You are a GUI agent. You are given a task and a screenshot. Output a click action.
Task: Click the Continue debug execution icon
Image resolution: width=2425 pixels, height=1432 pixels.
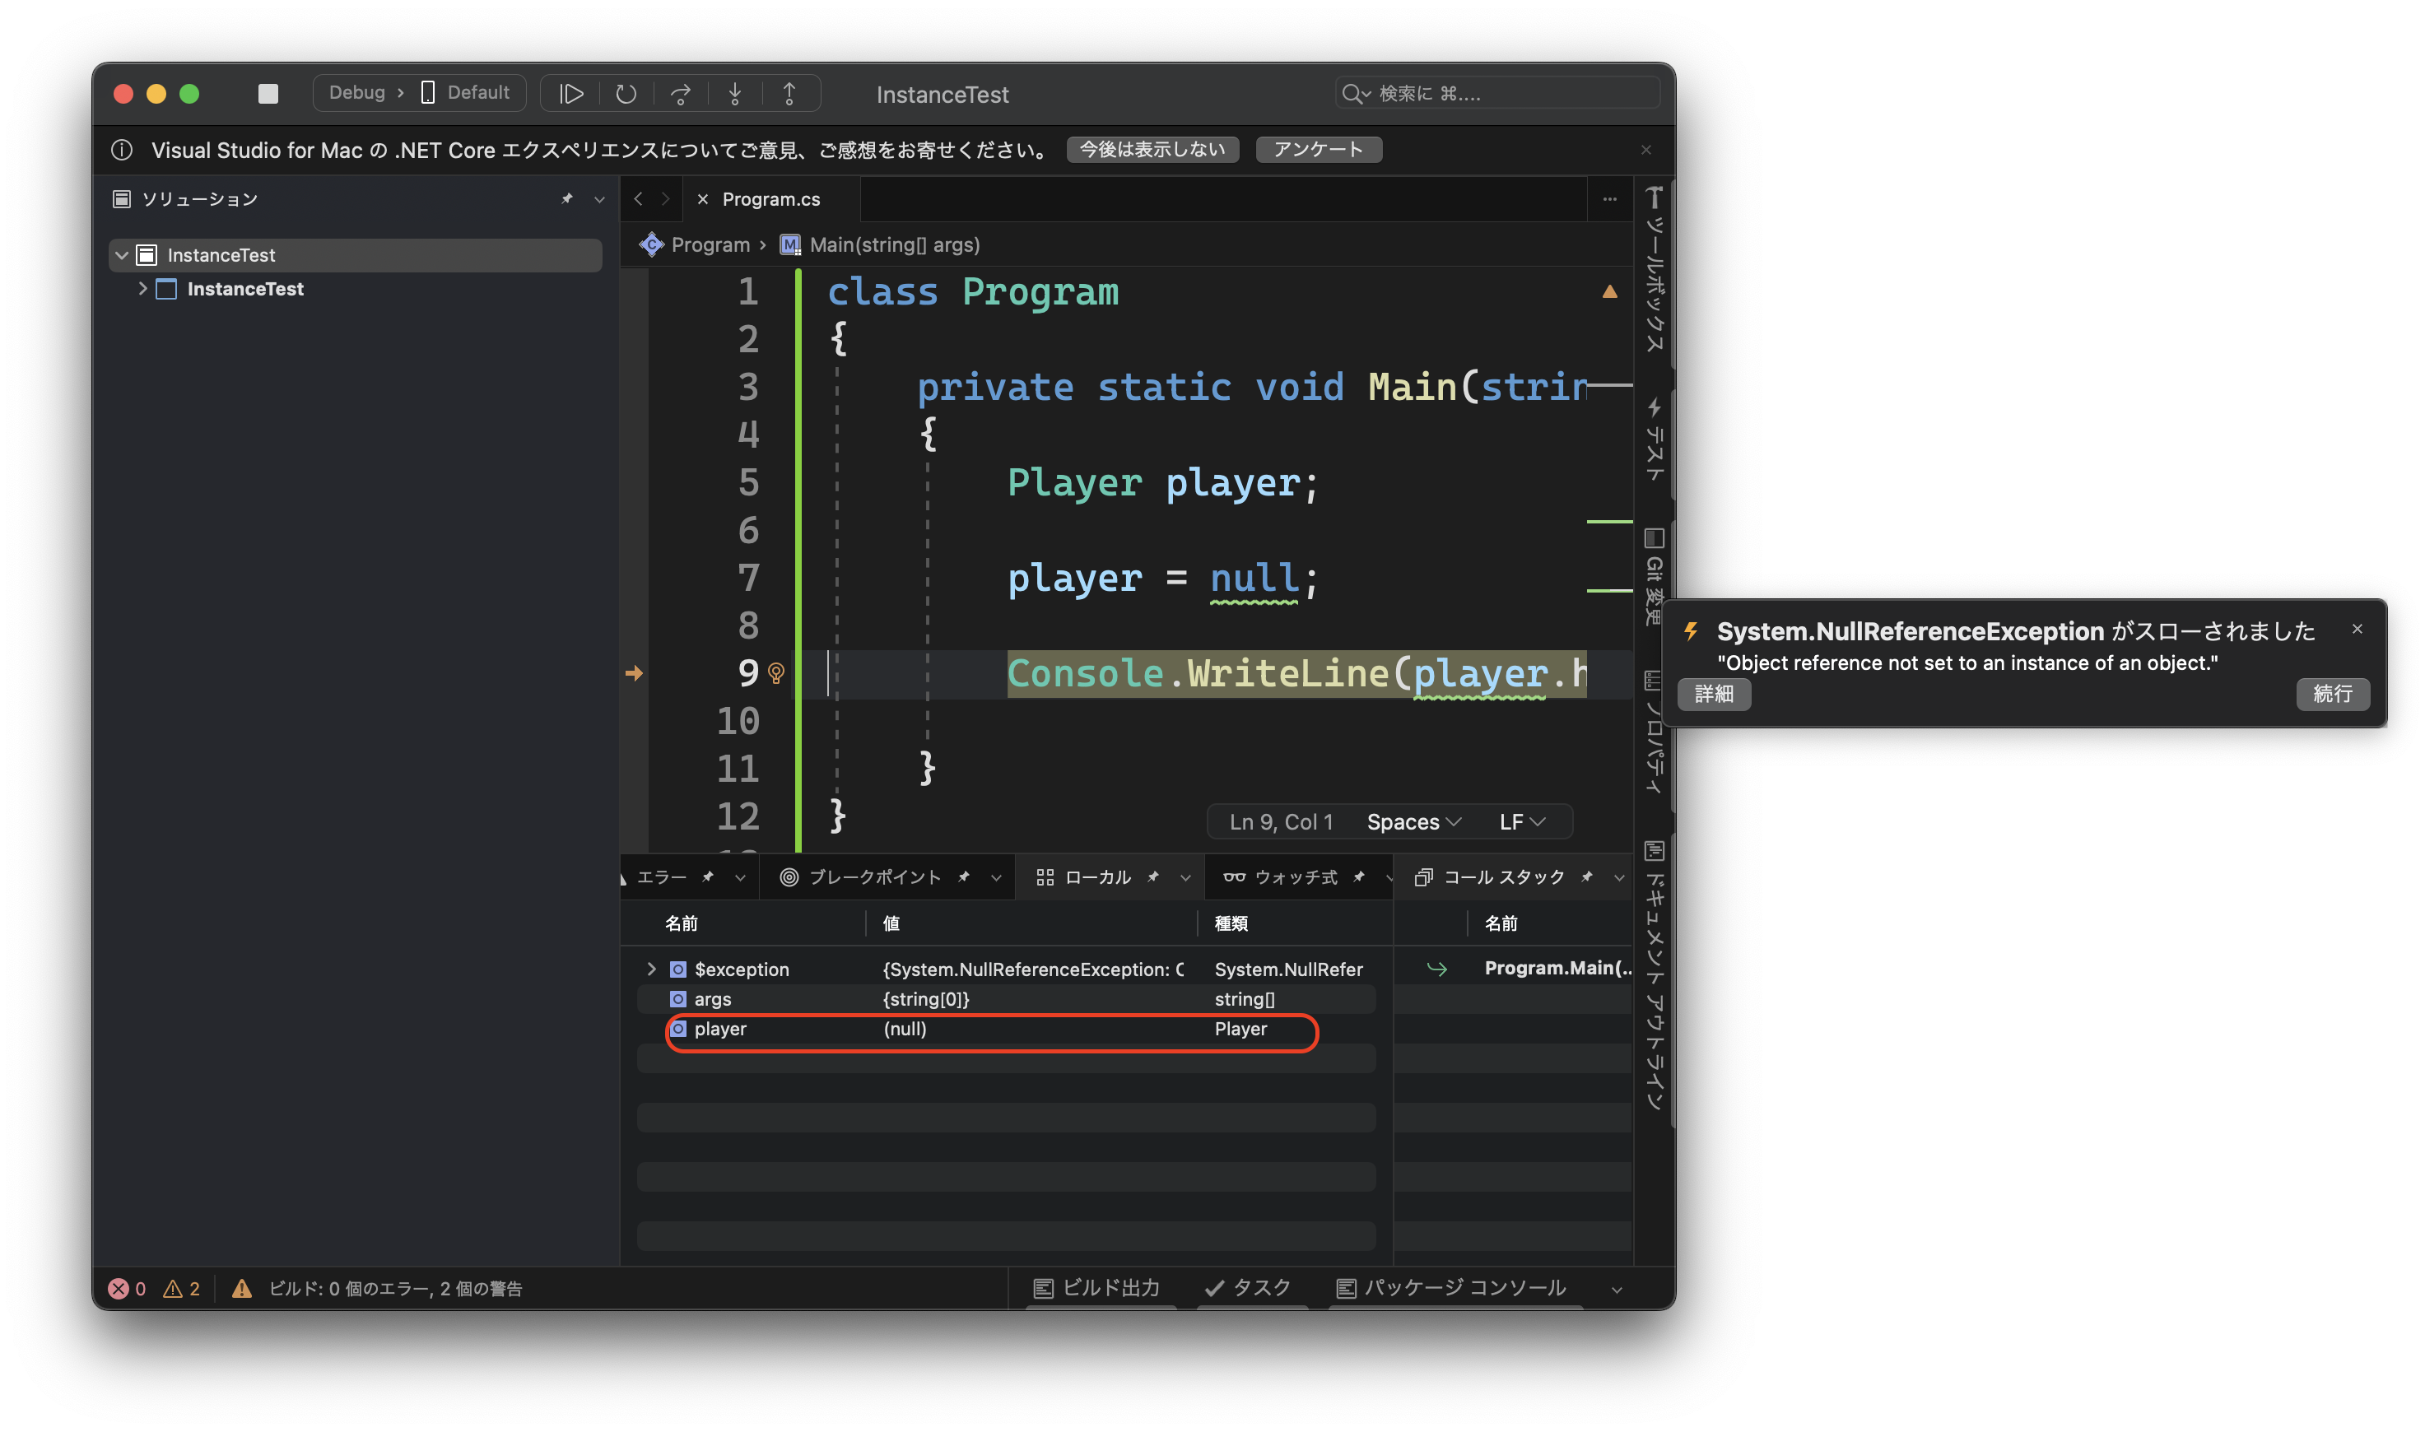(x=572, y=93)
